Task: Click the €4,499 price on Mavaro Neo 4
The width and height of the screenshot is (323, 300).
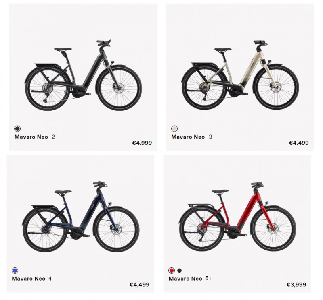Action: (139, 285)
